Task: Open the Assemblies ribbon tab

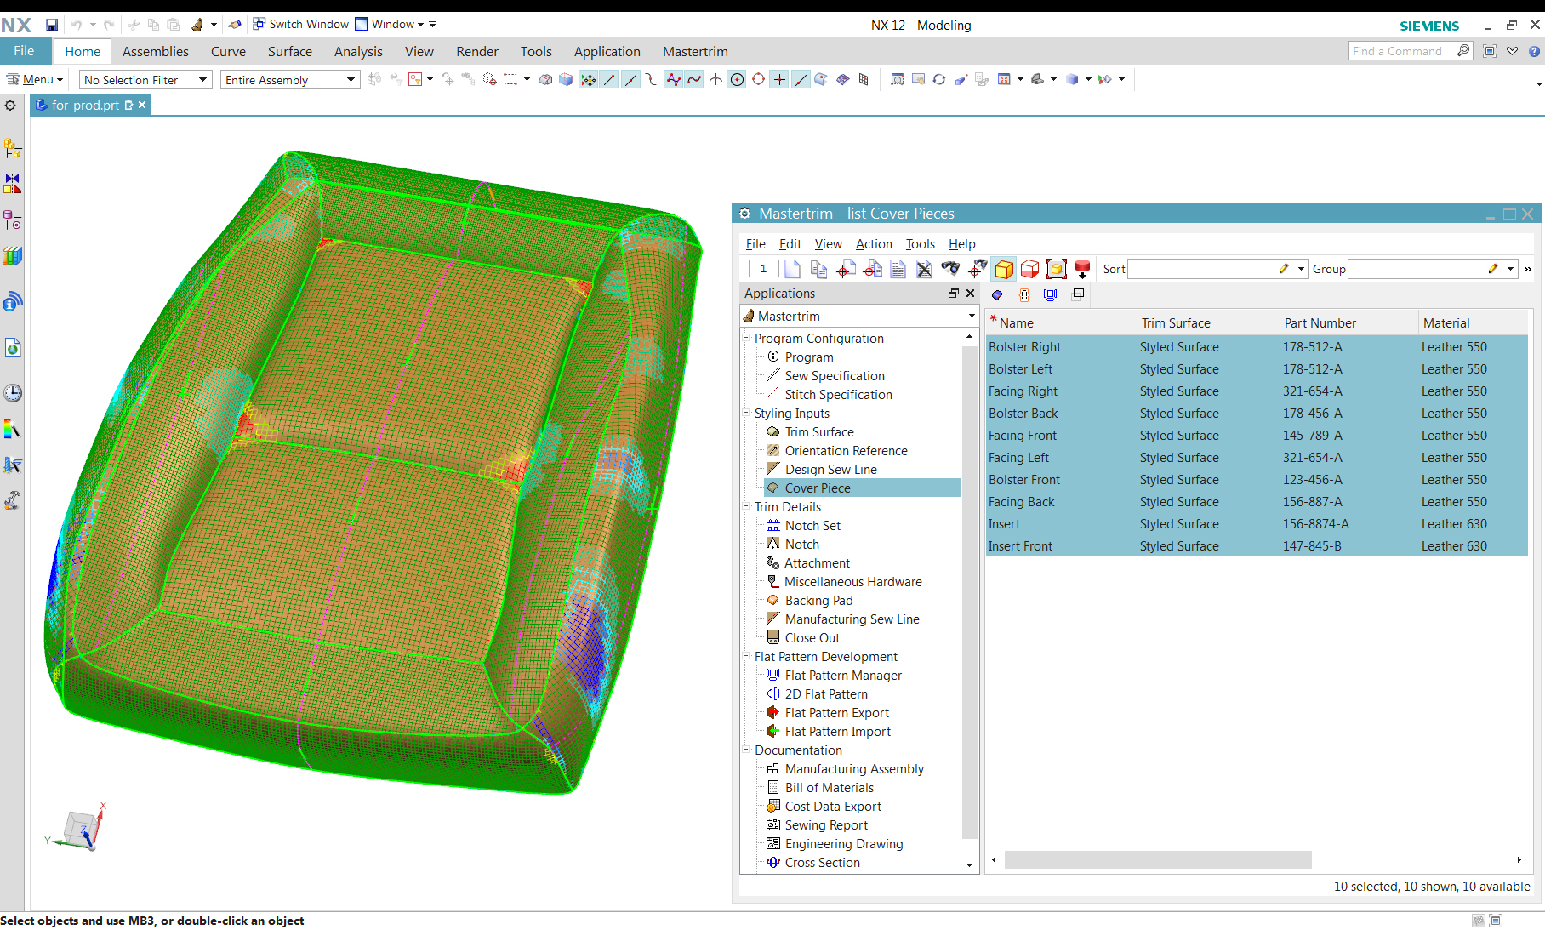Action: coord(156,51)
